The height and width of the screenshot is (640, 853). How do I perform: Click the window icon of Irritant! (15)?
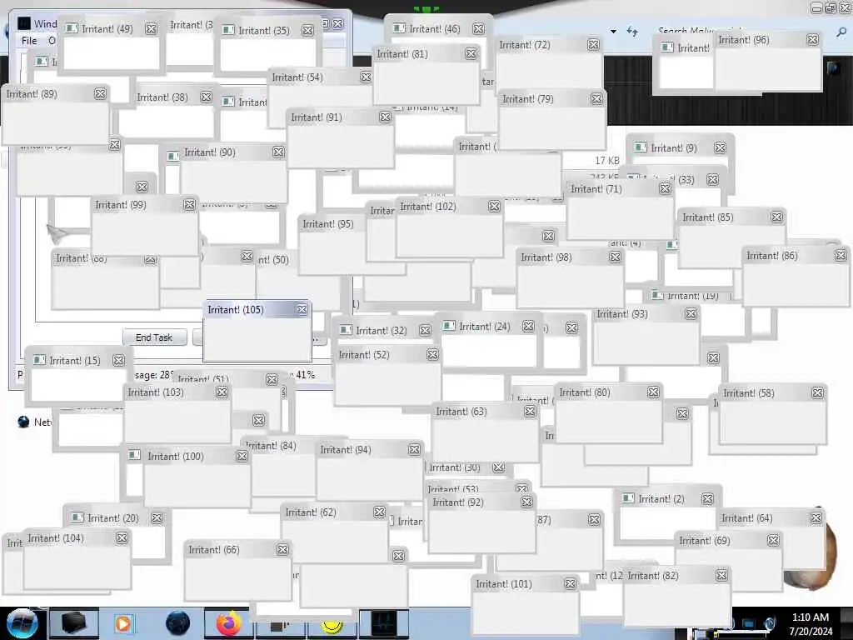[x=39, y=360]
